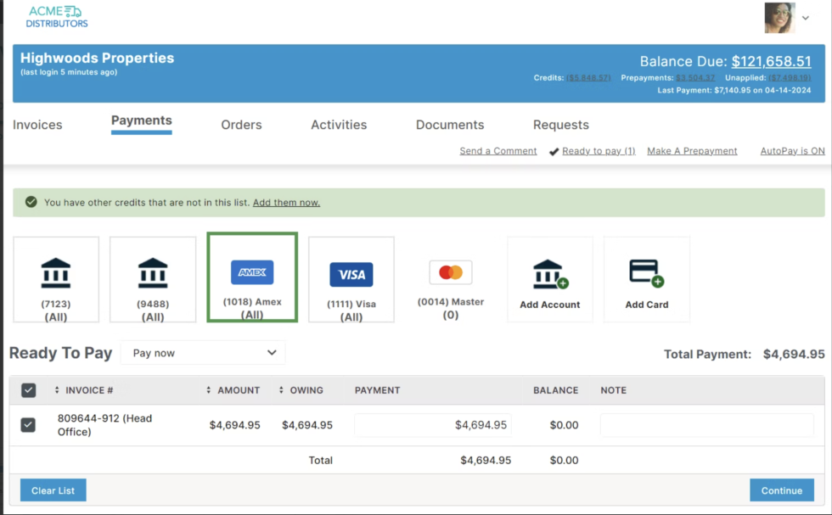Open the Documents tab
This screenshot has width=832, height=515.
click(450, 125)
